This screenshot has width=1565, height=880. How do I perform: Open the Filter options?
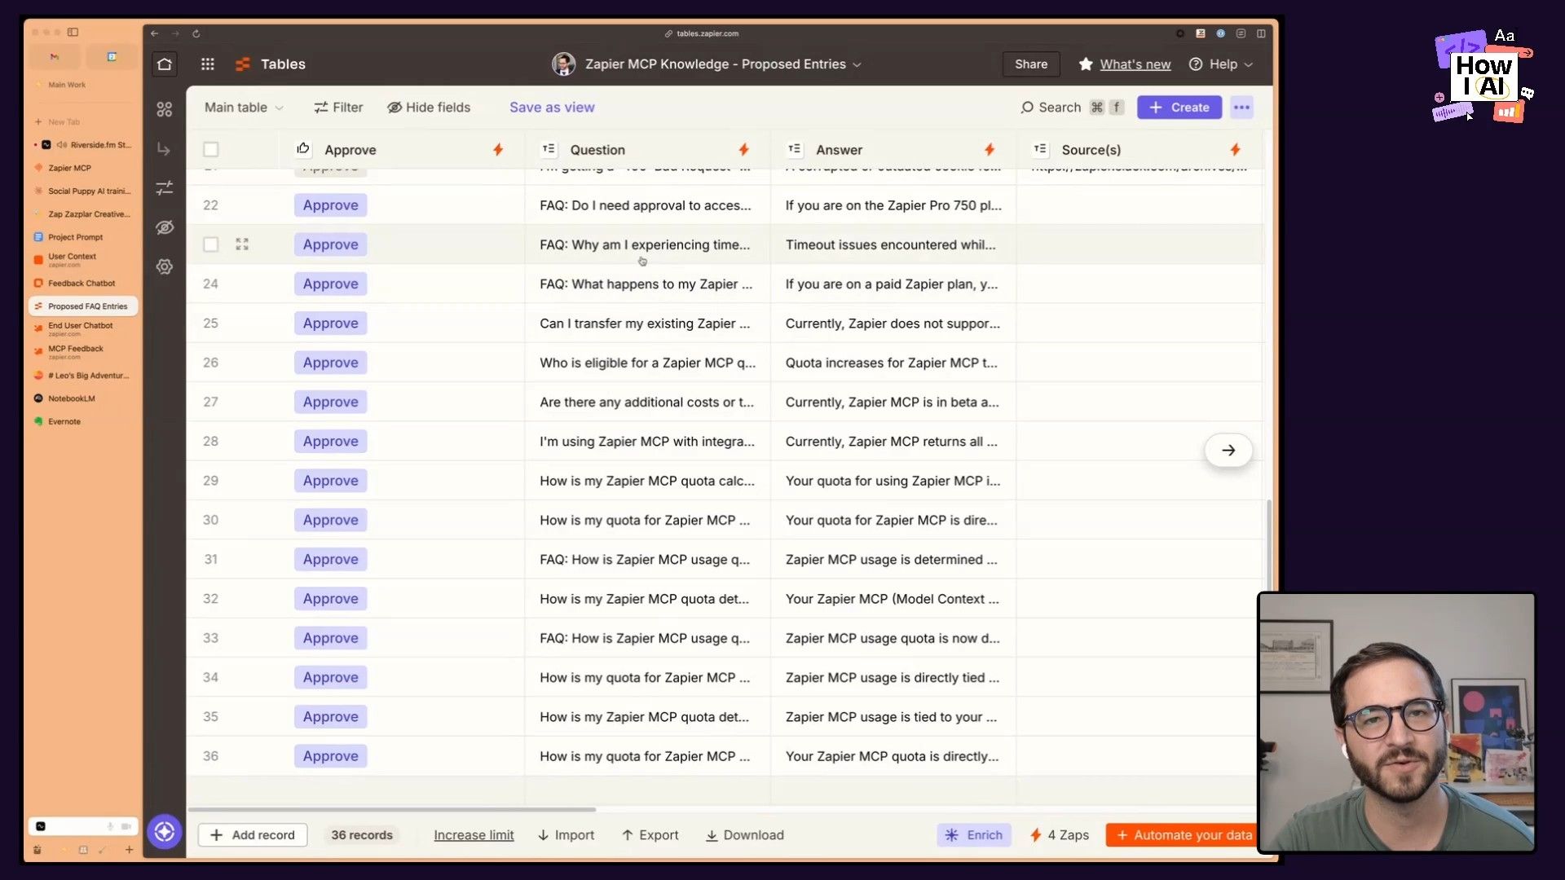point(338,108)
